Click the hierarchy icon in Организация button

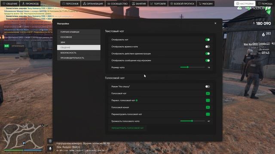click(85, 3)
